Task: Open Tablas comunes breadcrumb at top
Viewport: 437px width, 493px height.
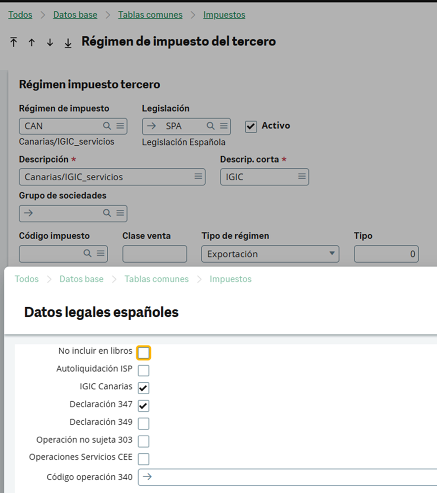Action: pos(150,15)
